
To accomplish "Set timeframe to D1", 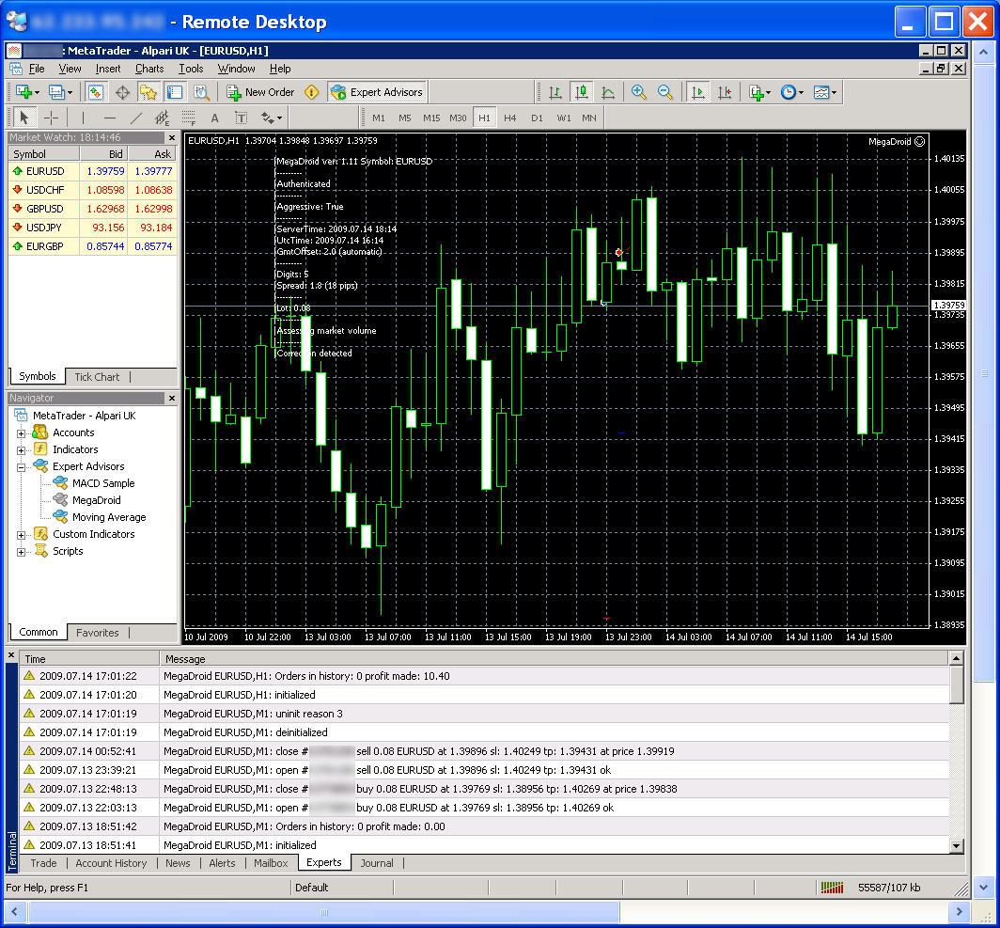I will pyautogui.click(x=537, y=118).
